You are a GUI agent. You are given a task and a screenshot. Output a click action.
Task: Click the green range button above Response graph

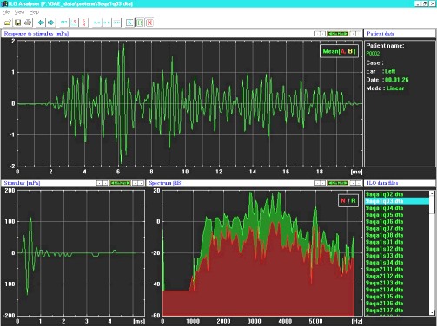(x=337, y=34)
